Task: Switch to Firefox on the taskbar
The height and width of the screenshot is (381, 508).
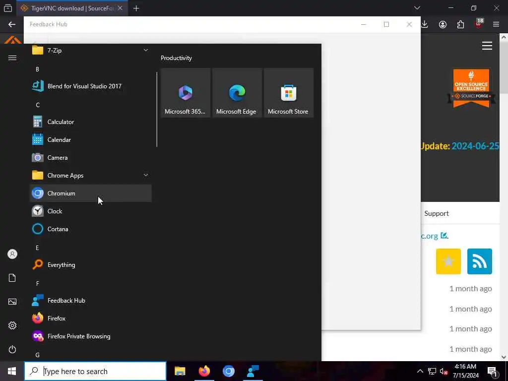Action: [204, 371]
